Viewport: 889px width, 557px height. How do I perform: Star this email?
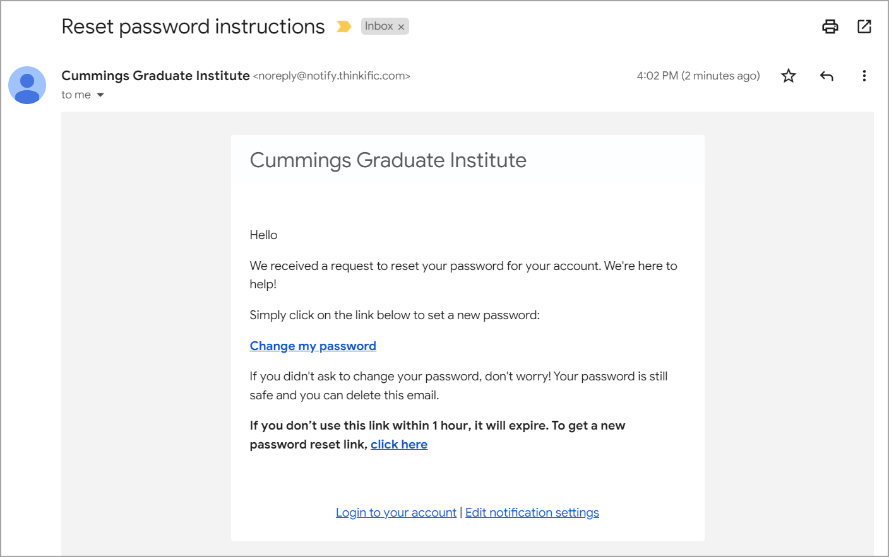click(x=788, y=76)
